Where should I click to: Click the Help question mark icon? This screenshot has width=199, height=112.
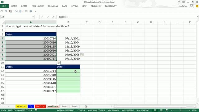point(179,2)
